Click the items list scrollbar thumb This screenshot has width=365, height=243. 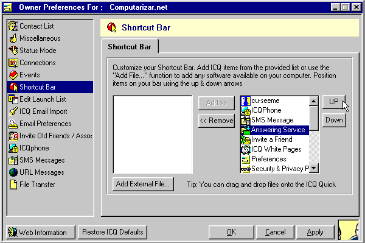(314, 118)
